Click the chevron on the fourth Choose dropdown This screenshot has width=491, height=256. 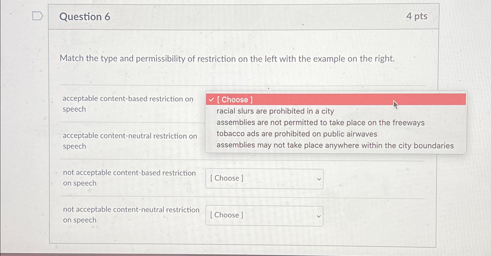click(319, 216)
